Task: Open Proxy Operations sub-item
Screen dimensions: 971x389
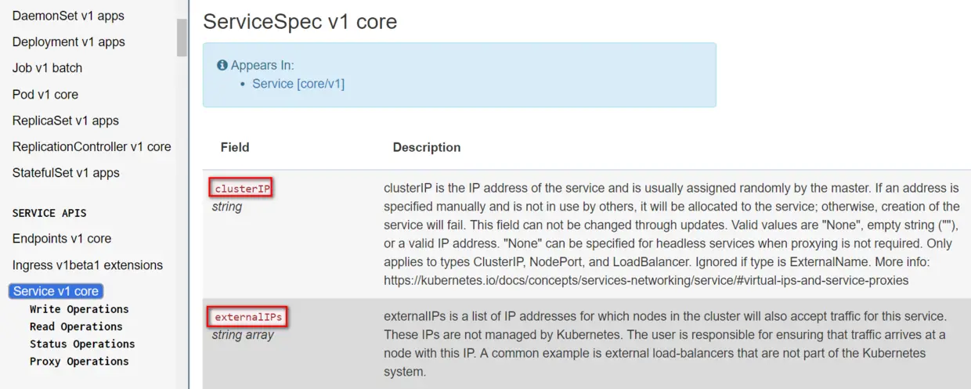Action: [79, 362]
